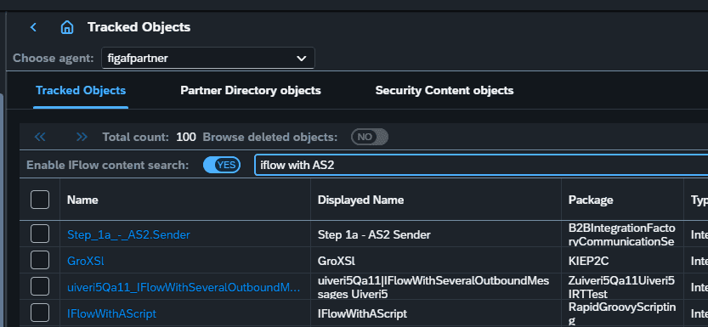Check the box for GroXSl row
Image resolution: width=708 pixels, height=327 pixels.
point(40,260)
